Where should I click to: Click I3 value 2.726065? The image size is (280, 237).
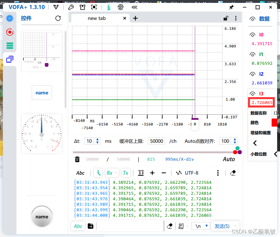pyautogui.click(x=262, y=103)
